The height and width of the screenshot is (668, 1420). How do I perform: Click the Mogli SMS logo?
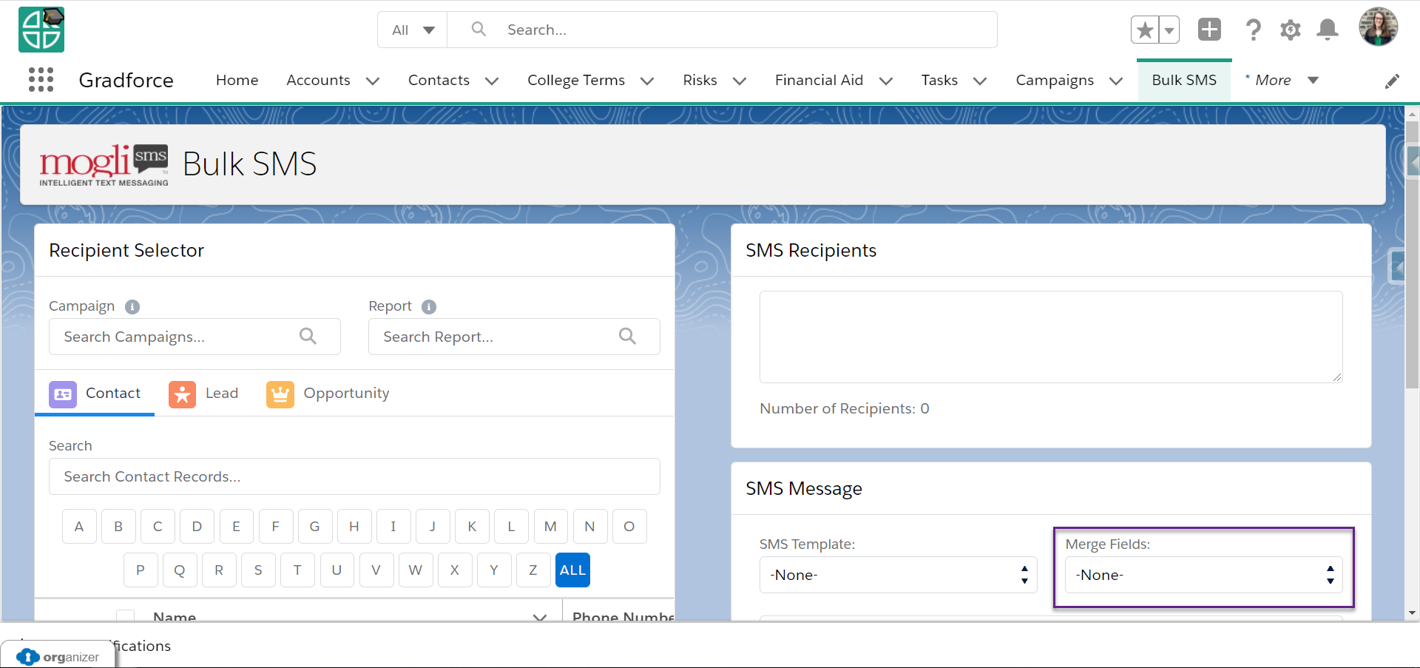(x=104, y=165)
